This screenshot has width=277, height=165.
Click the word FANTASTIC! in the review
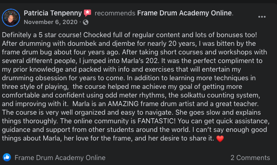pyautogui.click(x=157, y=121)
